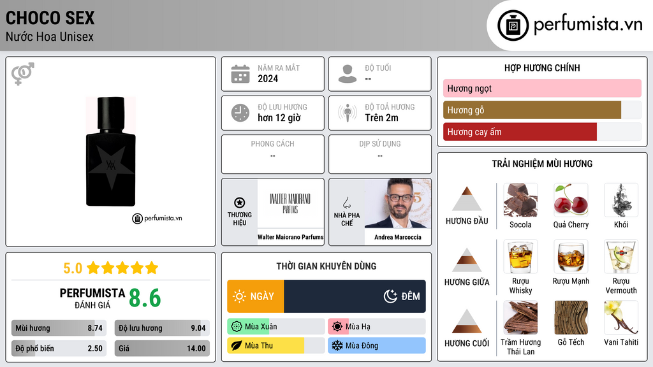Click the summer sun icon for Mùa Hạ
The width and height of the screenshot is (653, 367).
point(337,327)
